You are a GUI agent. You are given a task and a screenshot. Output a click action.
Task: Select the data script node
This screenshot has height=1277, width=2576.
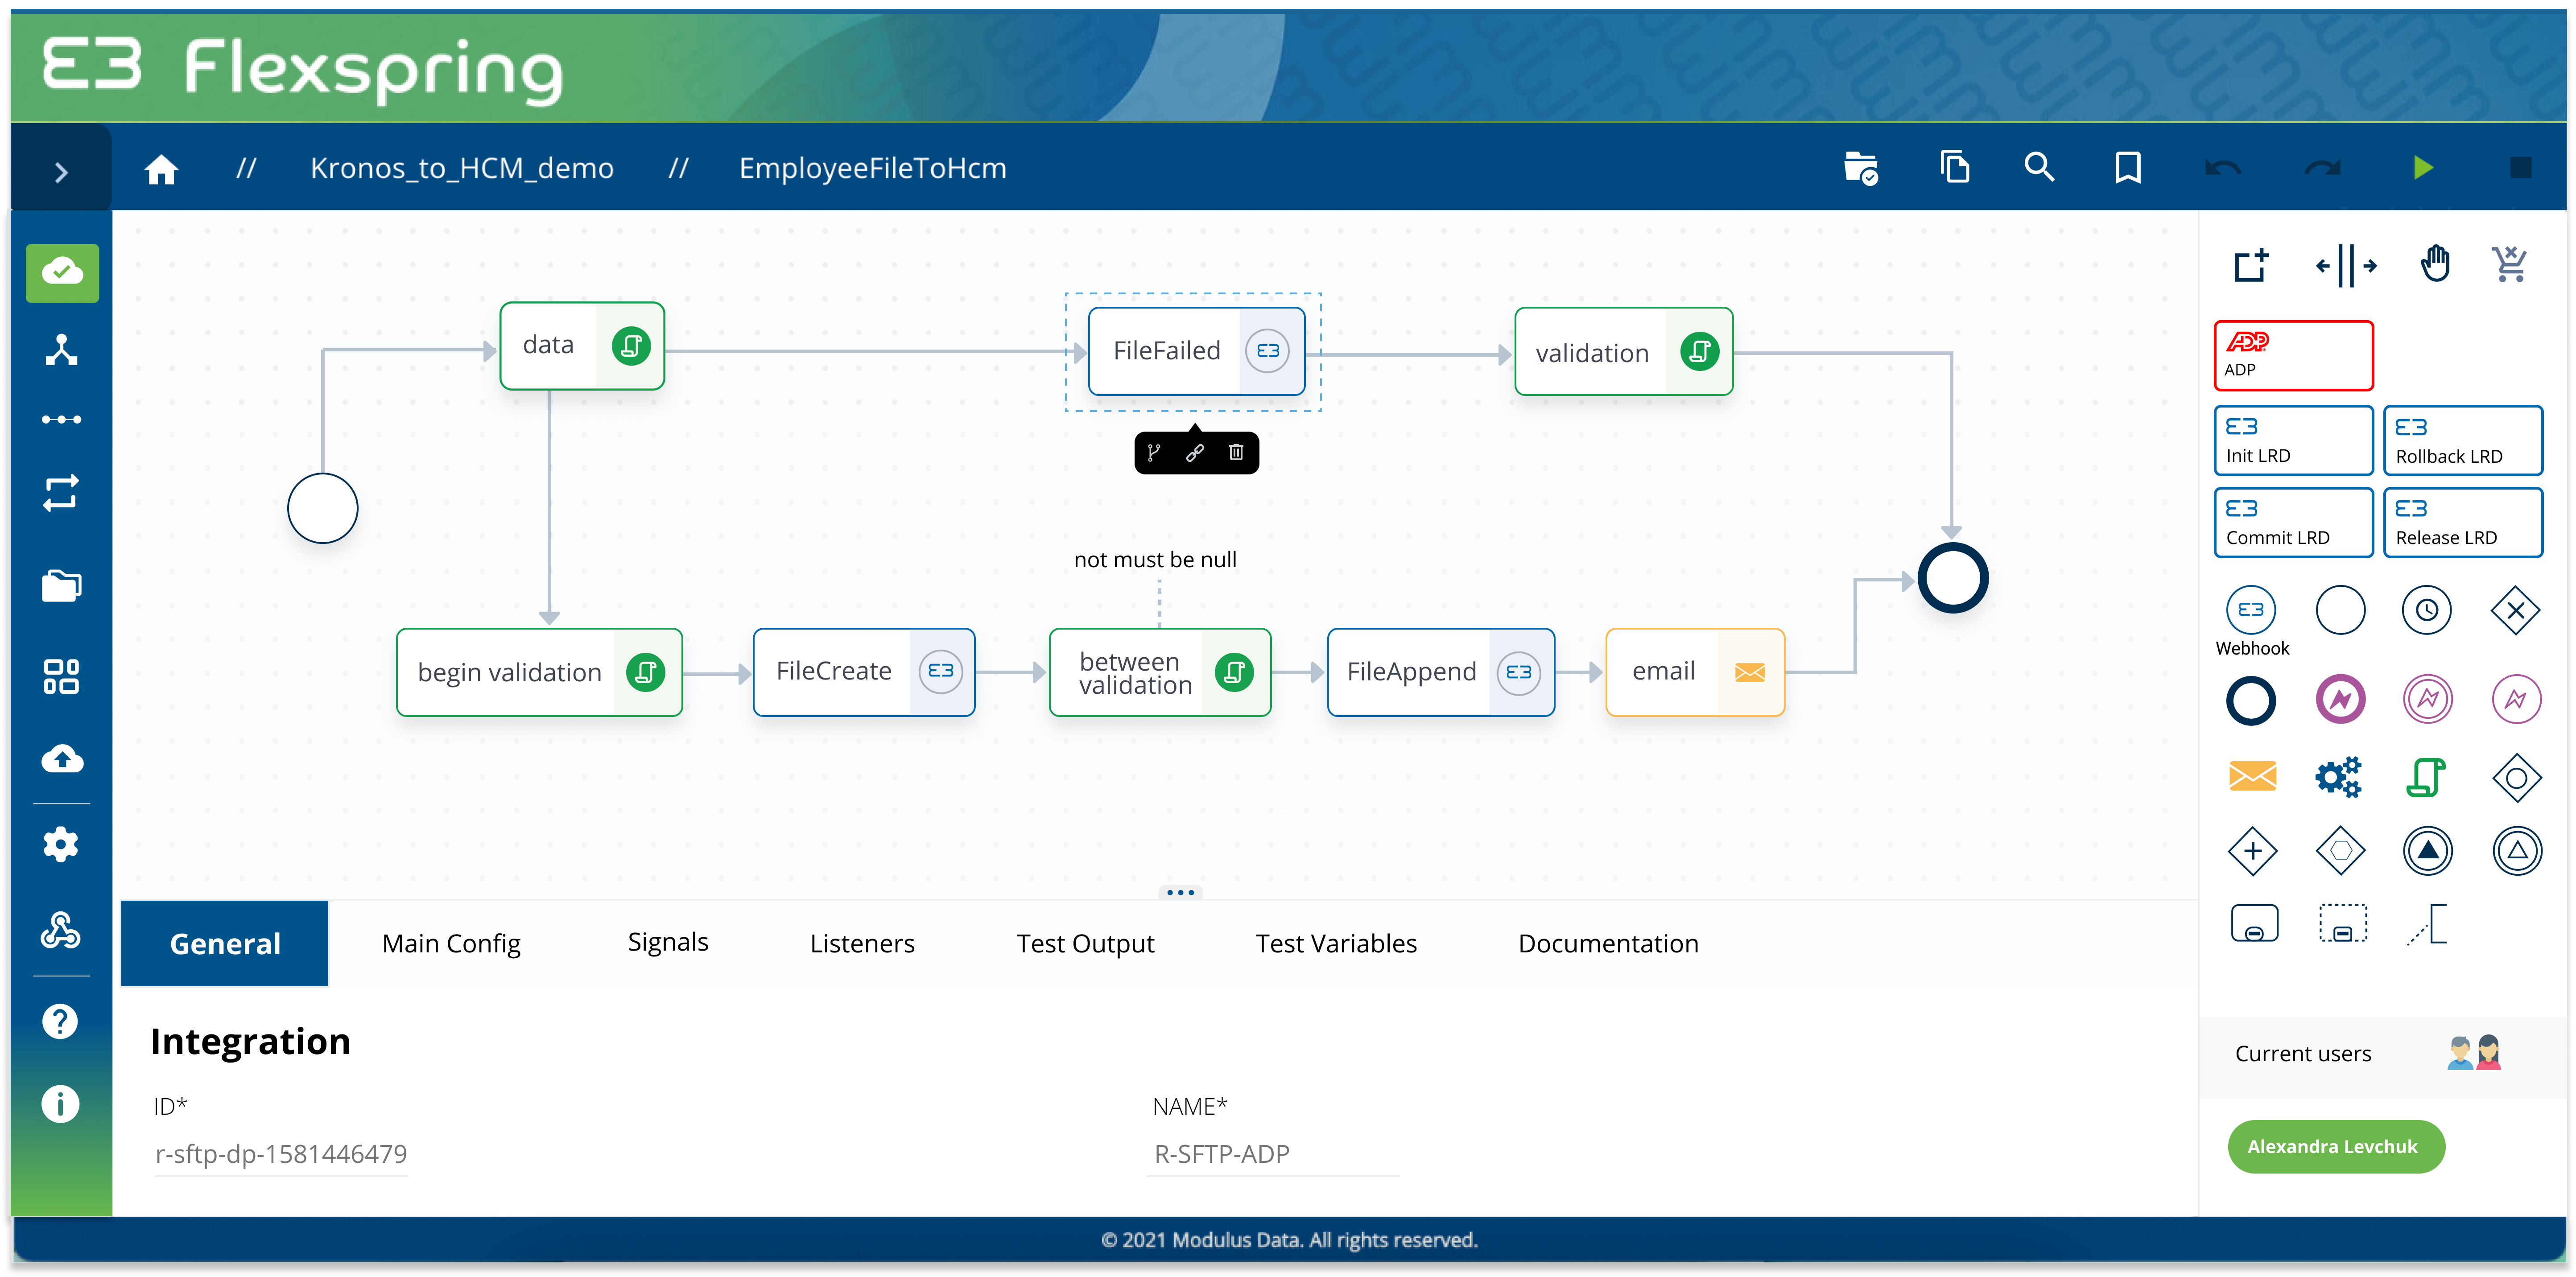point(582,345)
